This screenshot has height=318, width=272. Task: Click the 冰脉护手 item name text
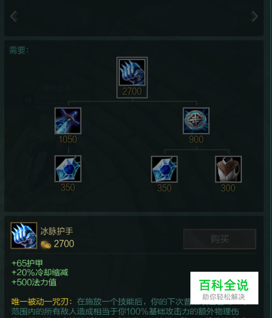[x=57, y=231]
